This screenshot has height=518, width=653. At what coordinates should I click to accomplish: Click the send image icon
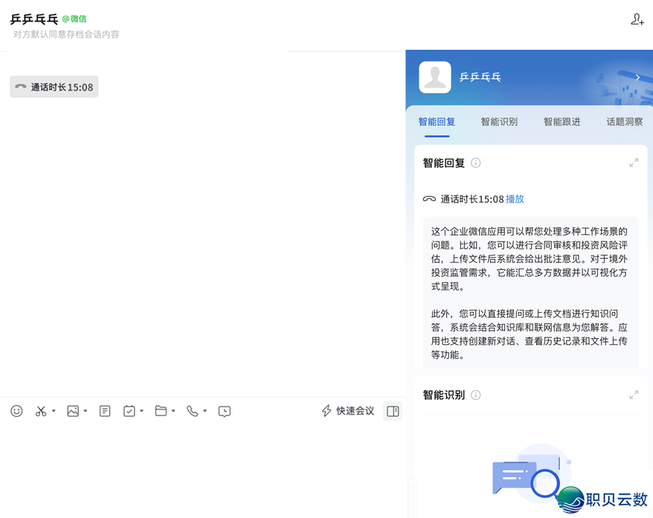(x=73, y=411)
